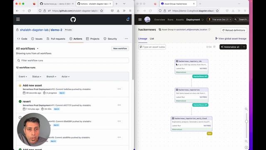Open the Pull requests tab
This screenshot has height=150, width=266.
(x=56, y=39)
